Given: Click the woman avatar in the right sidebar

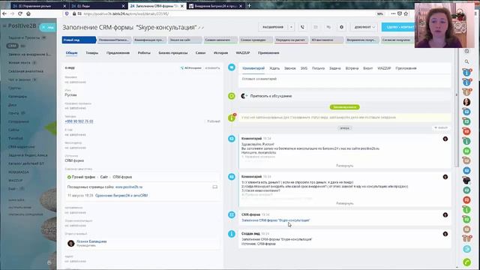Looking at the screenshot, I should 466,102.
